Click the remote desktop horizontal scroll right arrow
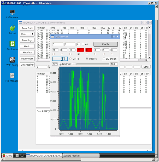The height and width of the screenshot is (162, 159). click(153, 159)
